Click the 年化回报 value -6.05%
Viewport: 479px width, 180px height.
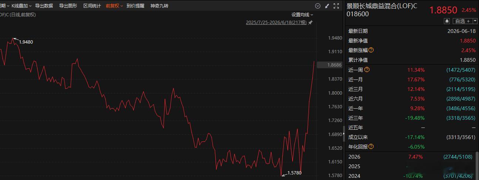(x=417, y=147)
